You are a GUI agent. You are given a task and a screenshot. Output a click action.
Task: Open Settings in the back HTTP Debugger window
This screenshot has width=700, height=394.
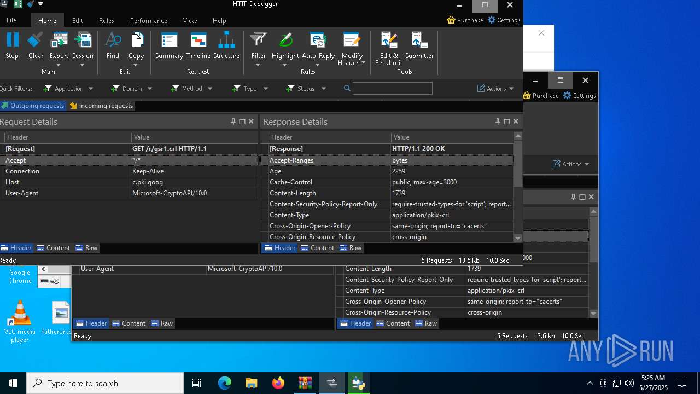pyautogui.click(x=580, y=96)
